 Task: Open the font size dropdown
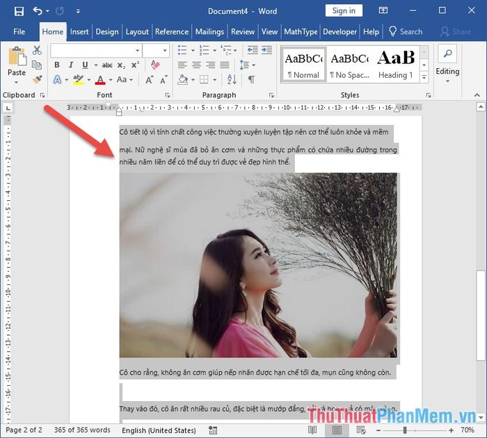pyautogui.click(x=165, y=51)
